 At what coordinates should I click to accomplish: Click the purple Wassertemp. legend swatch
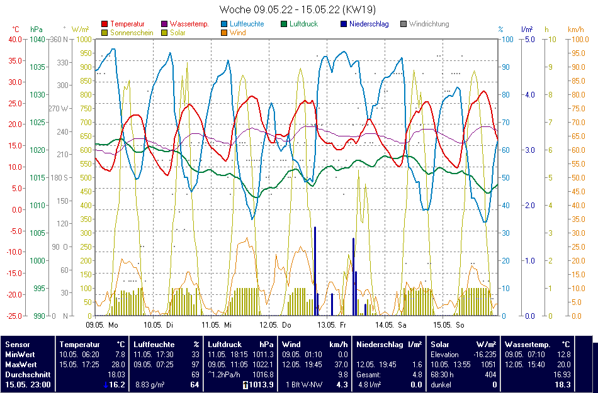(164, 24)
